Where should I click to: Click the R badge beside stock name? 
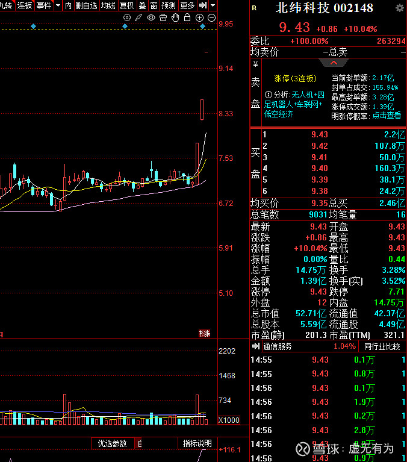click(254, 8)
